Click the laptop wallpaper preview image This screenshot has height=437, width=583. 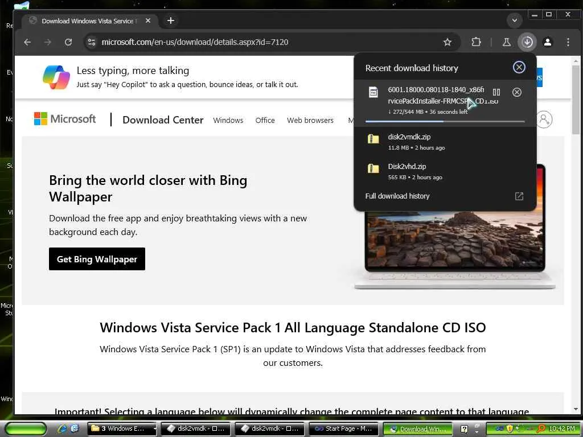[454, 241]
